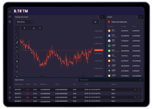Viewport: 152px width, 109px height.
Task: Toggle fullscreen for the chart
Action: coord(100,22)
